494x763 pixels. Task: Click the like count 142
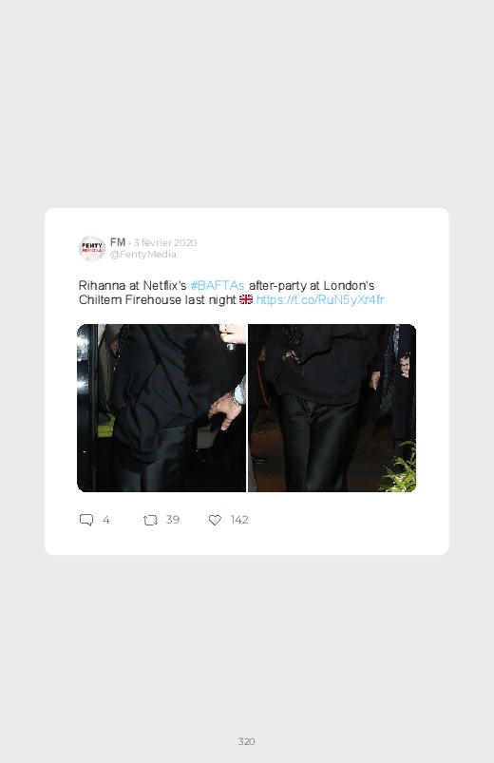coord(239,520)
